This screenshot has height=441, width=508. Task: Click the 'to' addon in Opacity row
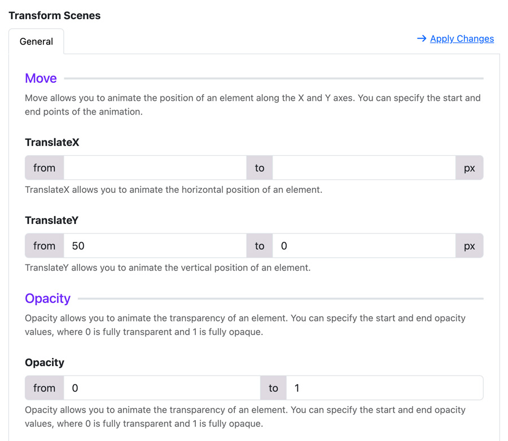coord(273,388)
